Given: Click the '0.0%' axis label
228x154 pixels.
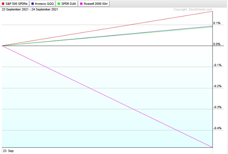Looking at the screenshot, I should pos(217,44).
